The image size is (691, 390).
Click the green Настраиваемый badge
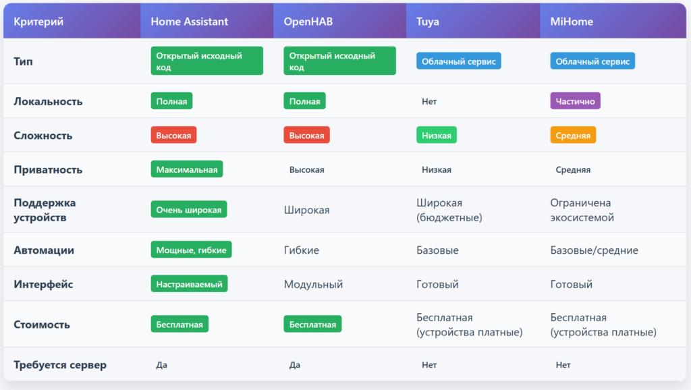pyautogui.click(x=189, y=284)
